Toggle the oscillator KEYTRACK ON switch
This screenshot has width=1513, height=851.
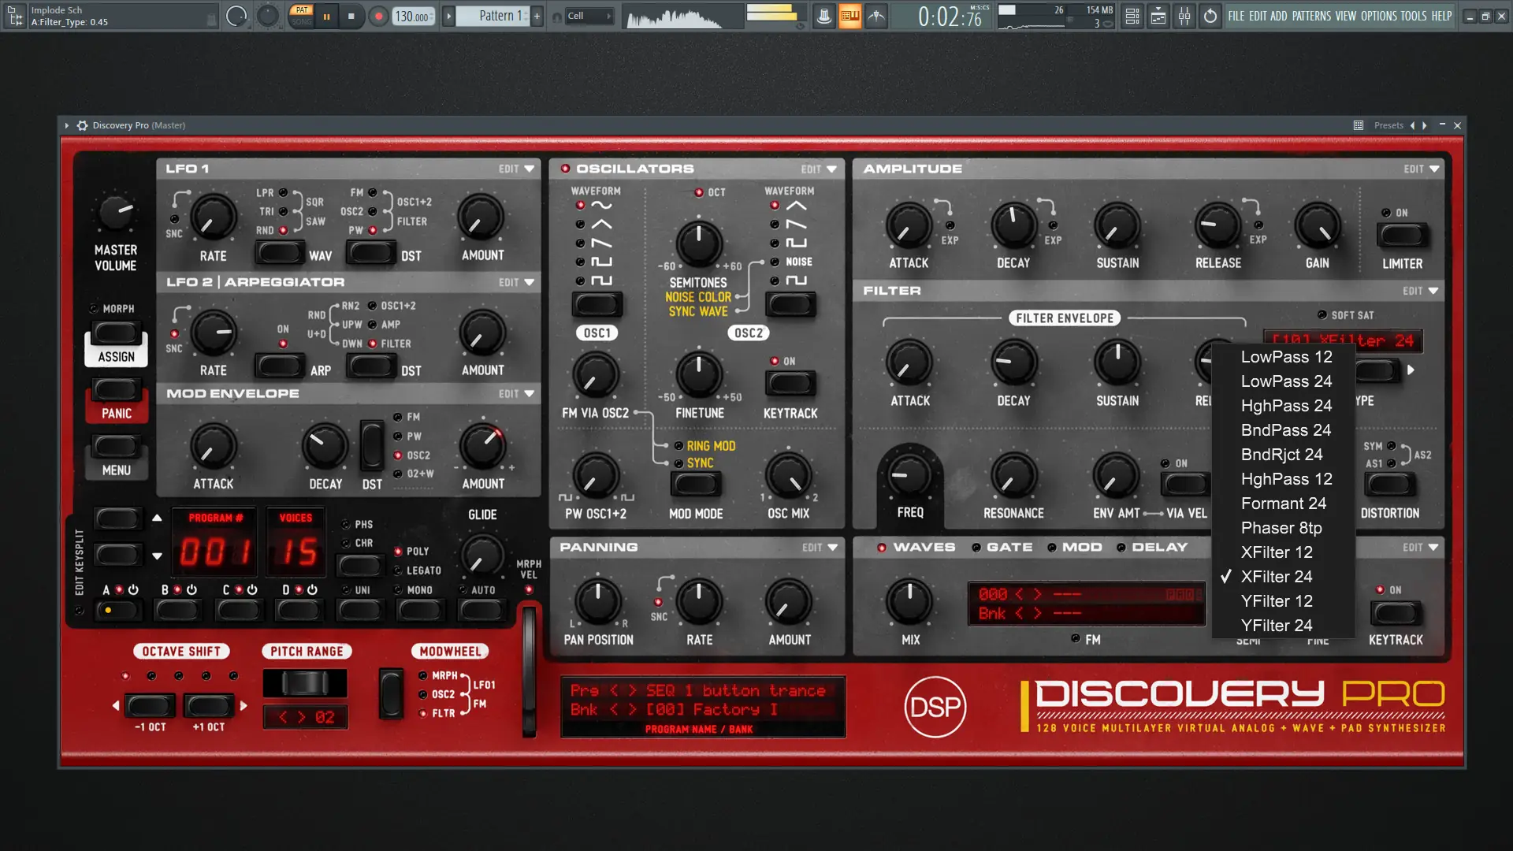[790, 384]
